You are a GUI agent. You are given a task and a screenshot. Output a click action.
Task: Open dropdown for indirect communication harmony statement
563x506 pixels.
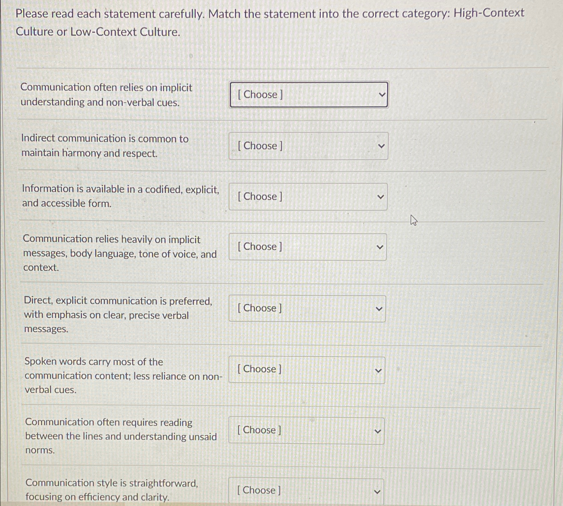pos(308,146)
